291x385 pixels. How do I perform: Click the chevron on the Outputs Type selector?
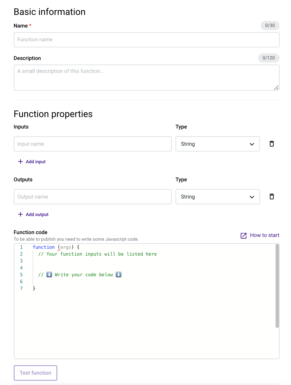(x=252, y=197)
